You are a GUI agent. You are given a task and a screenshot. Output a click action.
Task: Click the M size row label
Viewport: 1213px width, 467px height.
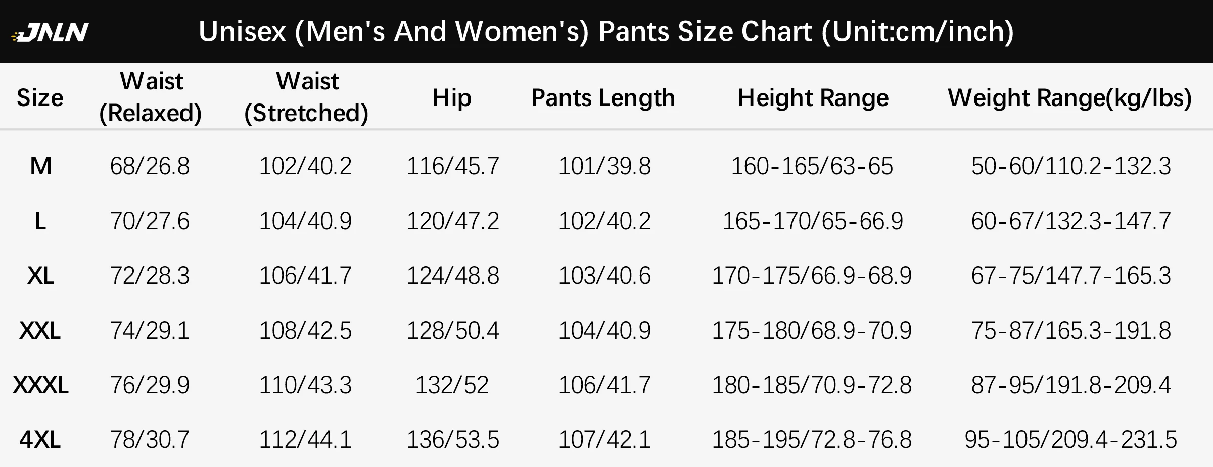[40, 166]
